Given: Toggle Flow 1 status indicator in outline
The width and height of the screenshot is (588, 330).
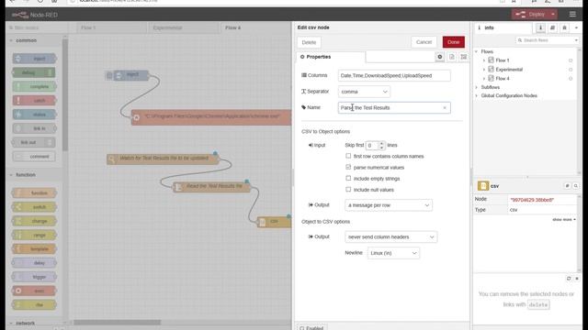Looking at the screenshot, I should [571, 60].
